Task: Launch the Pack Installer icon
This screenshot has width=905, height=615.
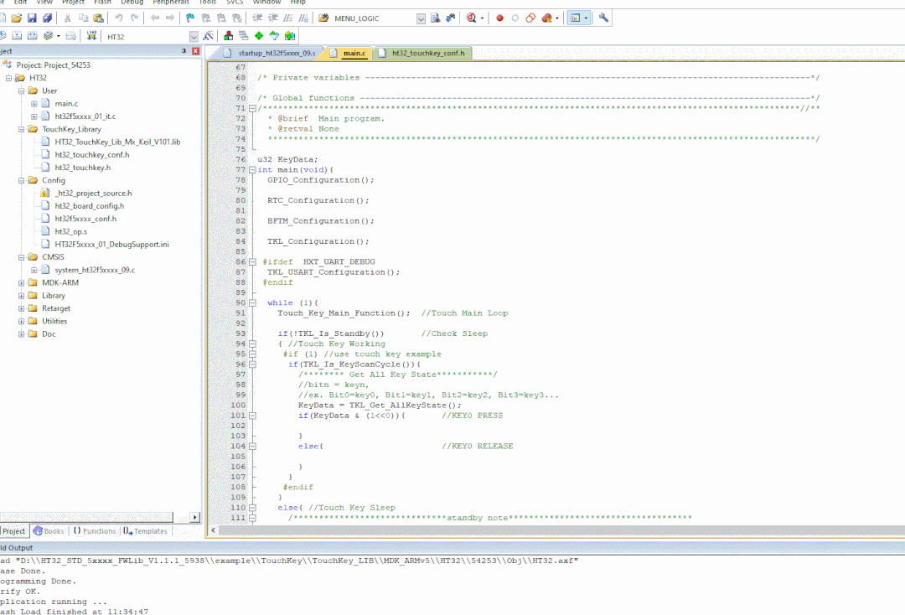Action: coord(290,36)
